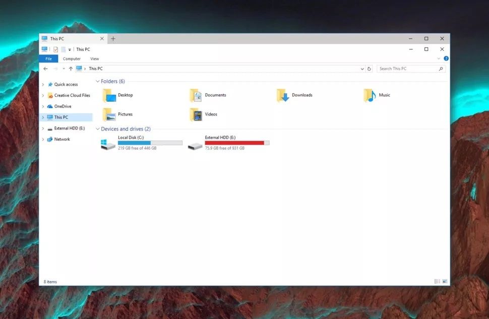Expand the External HDD (E:) tree node

pos(43,129)
